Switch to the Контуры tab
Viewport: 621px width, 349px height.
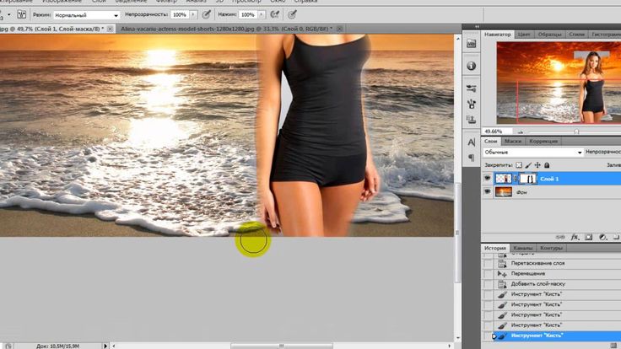pos(551,248)
